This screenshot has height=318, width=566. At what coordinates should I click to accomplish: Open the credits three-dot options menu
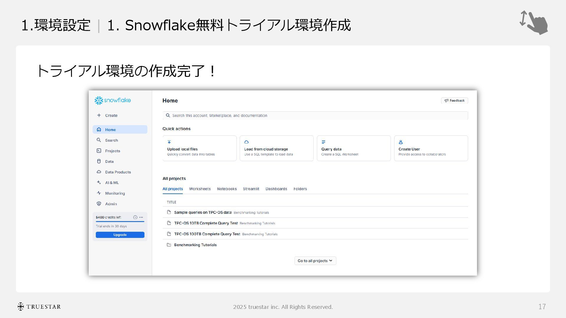pos(141,217)
